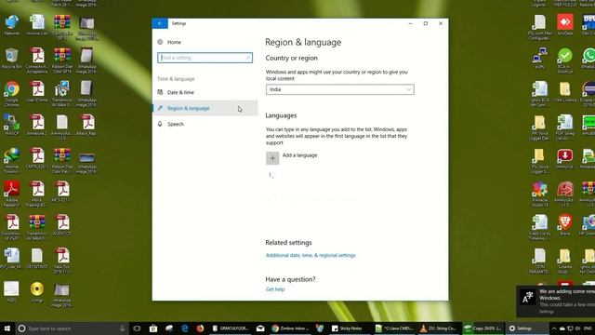Open the Odin Licence folder
Viewport: 595px width, 335px height.
[x=565, y=92]
